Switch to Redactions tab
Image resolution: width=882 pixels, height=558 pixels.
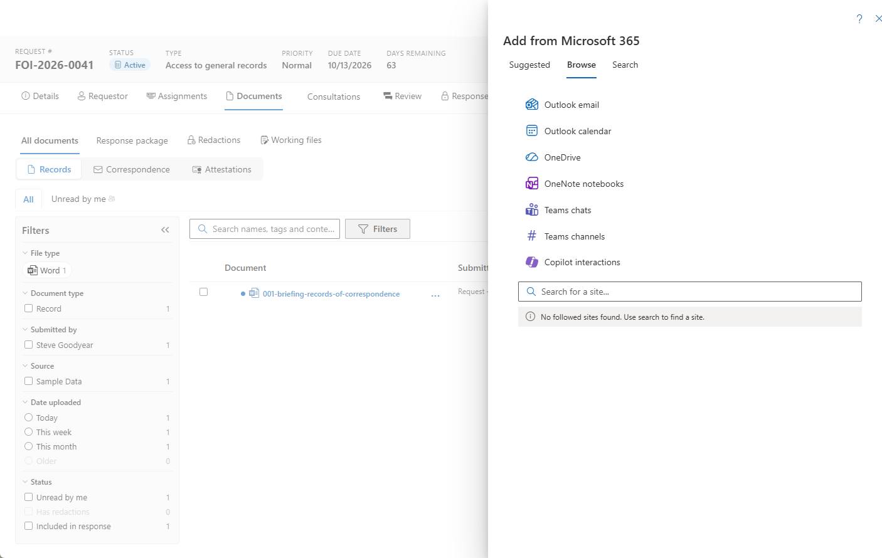[x=213, y=140]
